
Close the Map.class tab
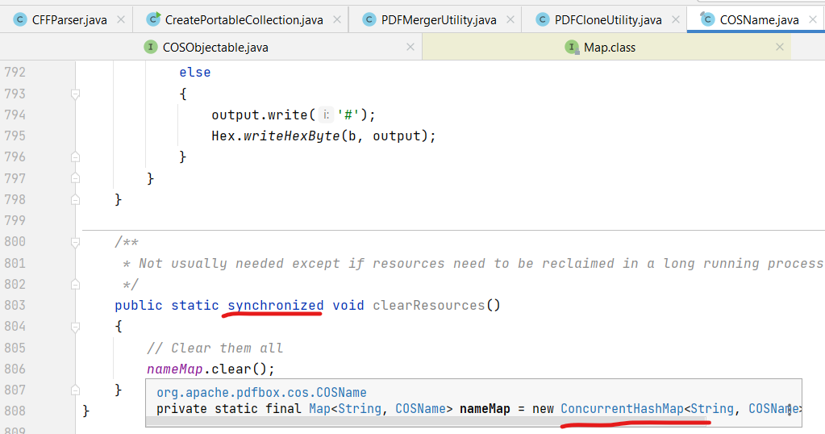click(x=780, y=47)
